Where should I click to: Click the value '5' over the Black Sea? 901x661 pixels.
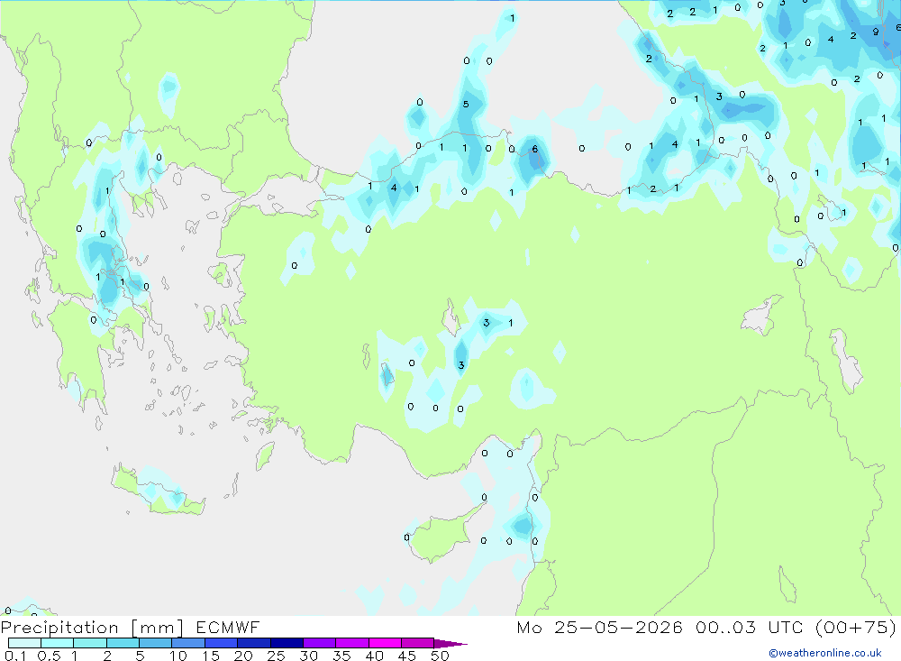[466, 104]
